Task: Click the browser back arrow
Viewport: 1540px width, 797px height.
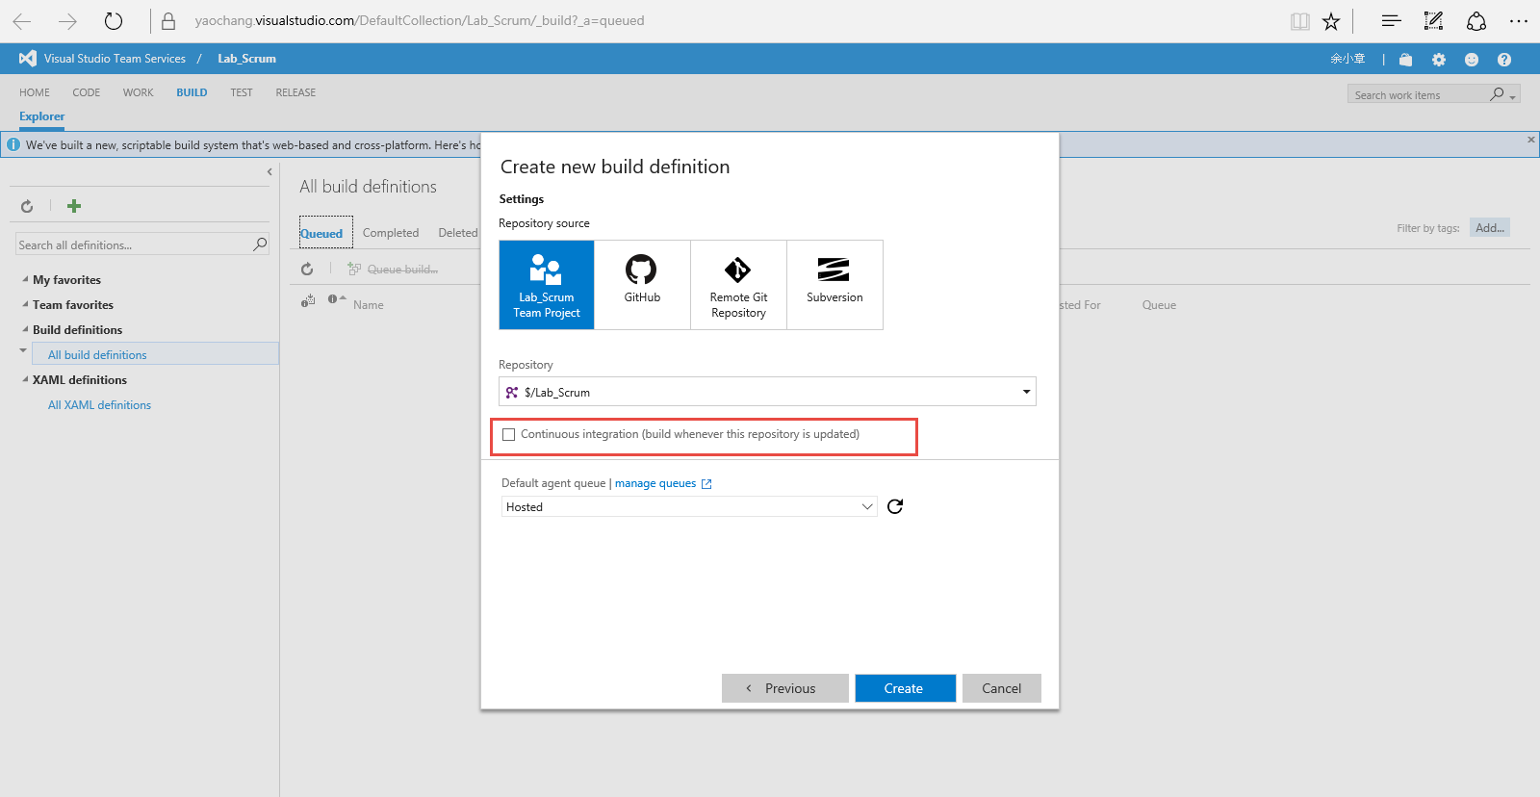Action: pyautogui.click(x=22, y=21)
